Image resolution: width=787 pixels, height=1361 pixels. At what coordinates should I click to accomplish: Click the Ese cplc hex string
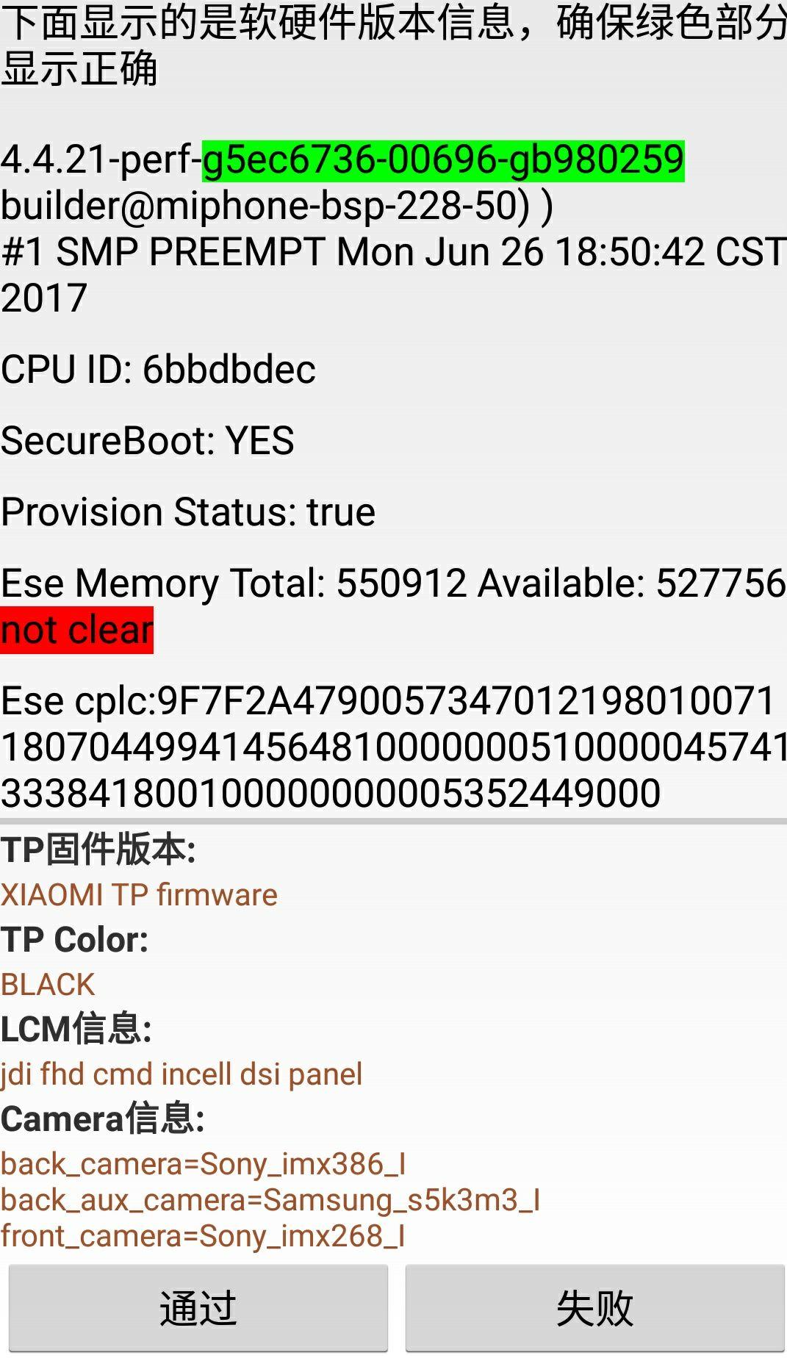point(389,747)
